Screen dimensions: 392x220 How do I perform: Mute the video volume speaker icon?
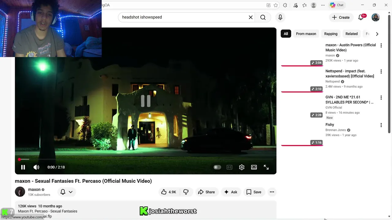pos(36,167)
